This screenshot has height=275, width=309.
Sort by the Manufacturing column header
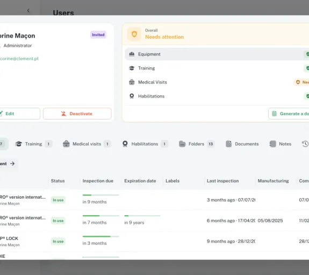pyautogui.click(x=273, y=181)
